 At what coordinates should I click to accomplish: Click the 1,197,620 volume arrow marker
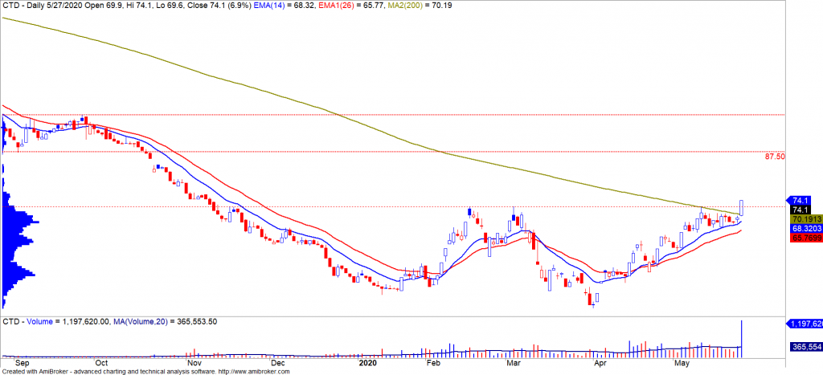pos(804,324)
